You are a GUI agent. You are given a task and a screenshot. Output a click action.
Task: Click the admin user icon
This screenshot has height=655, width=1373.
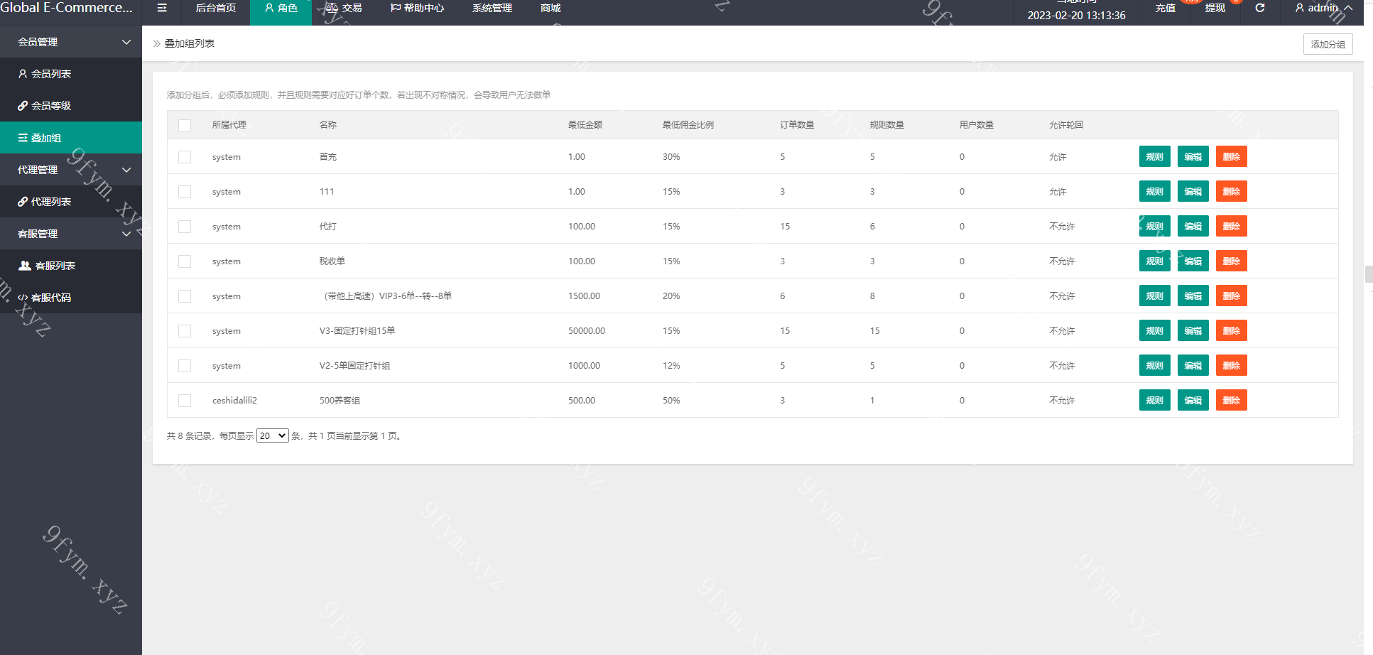coord(1300,8)
